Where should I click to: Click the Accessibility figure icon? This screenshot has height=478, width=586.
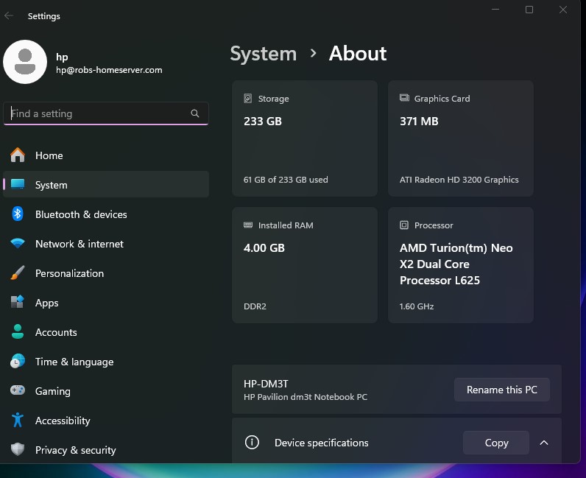coord(18,421)
